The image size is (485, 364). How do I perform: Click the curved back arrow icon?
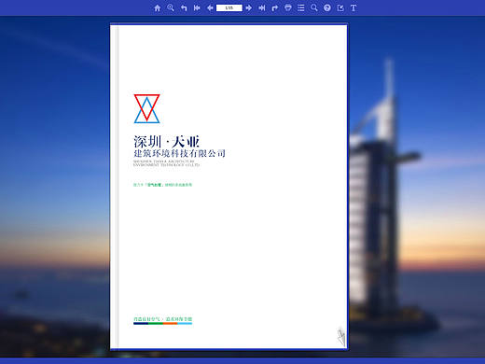coord(184,8)
